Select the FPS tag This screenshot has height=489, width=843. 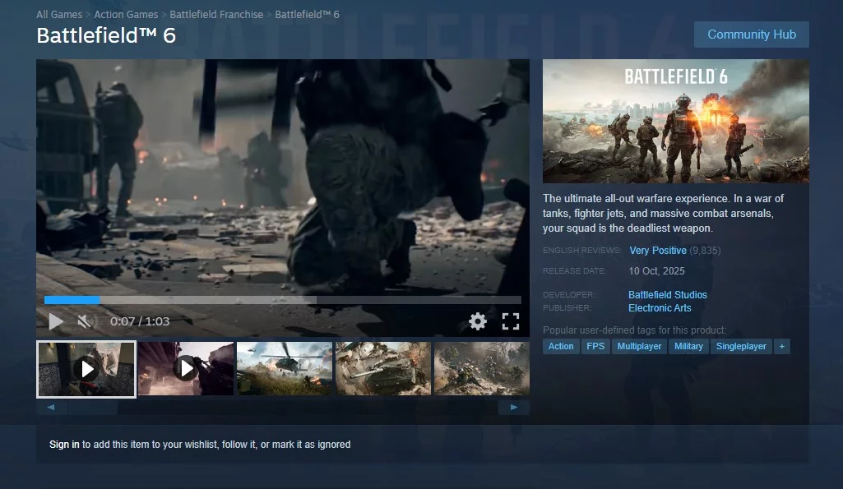[x=595, y=346]
